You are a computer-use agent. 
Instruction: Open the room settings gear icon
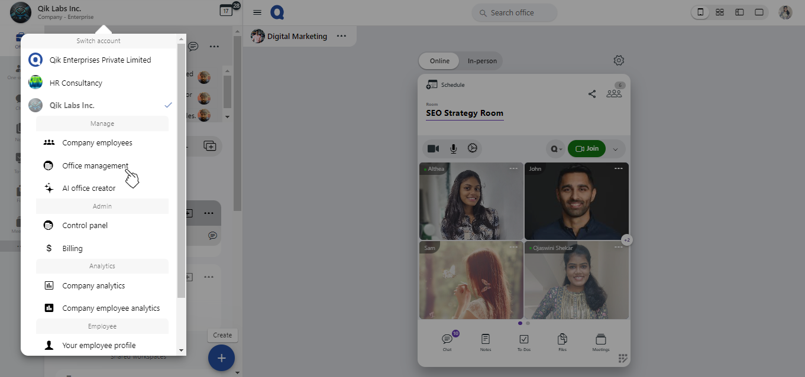[619, 60]
